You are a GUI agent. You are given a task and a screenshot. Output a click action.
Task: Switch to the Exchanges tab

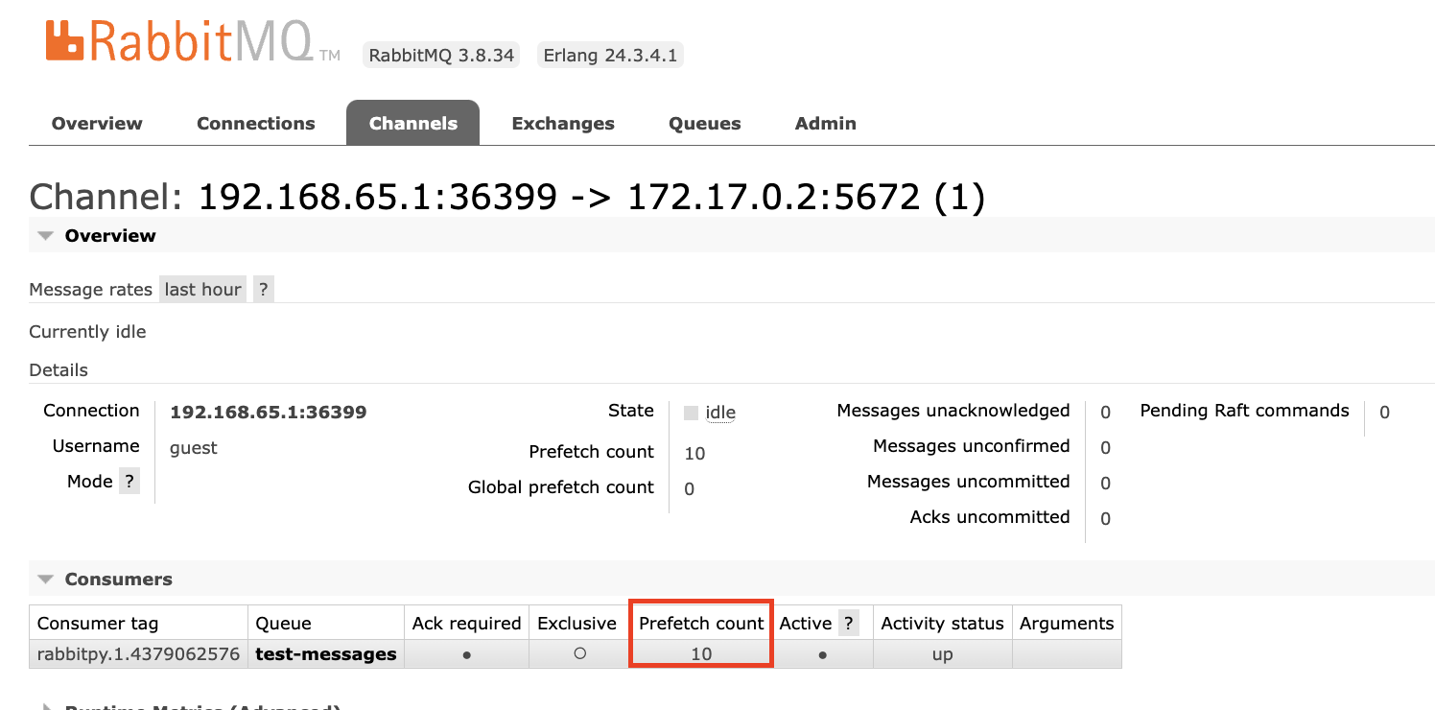tap(563, 123)
